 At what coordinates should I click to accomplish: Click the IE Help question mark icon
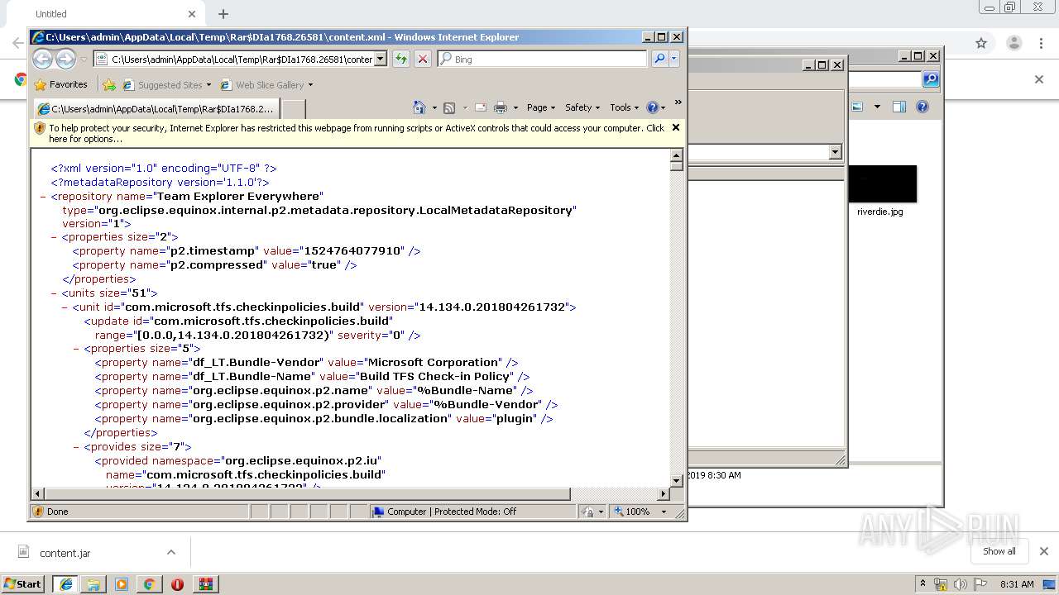[x=652, y=107]
